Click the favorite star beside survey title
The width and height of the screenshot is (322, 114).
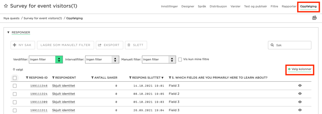(6, 6)
